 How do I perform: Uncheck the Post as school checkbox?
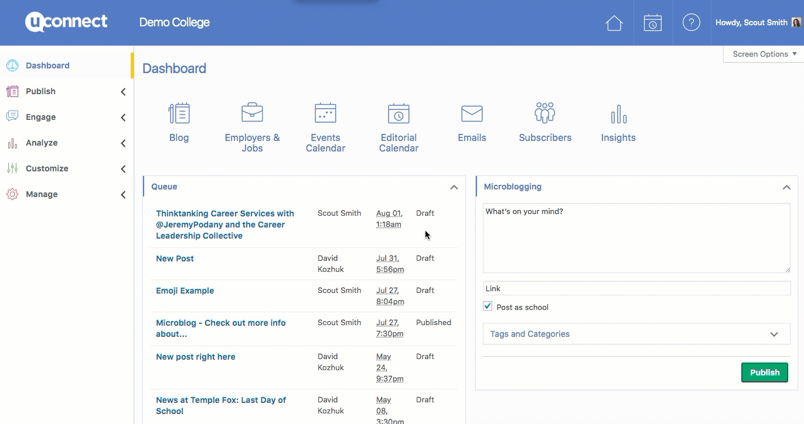tap(488, 306)
